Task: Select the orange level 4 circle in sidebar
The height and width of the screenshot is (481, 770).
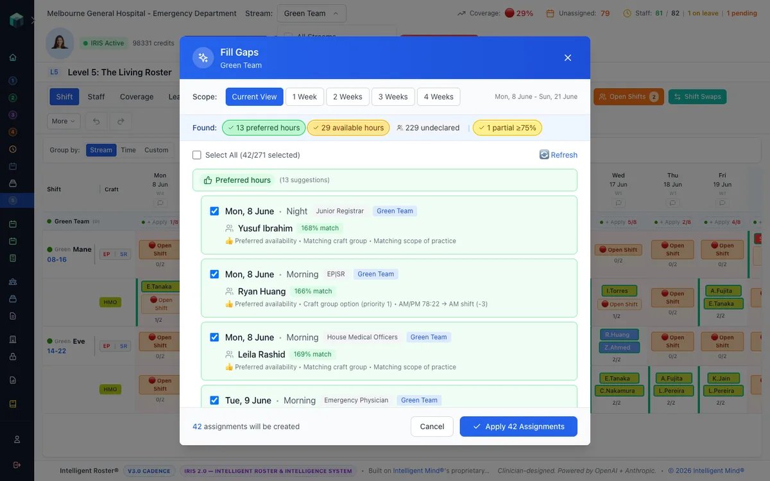Action: [x=13, y=132]
